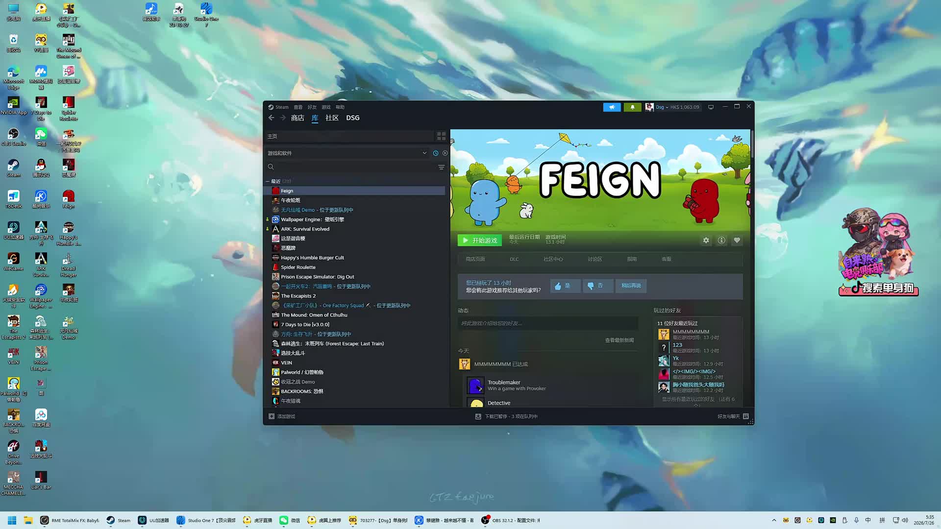Toggle ready-to-play filter icon

(445, 153)
